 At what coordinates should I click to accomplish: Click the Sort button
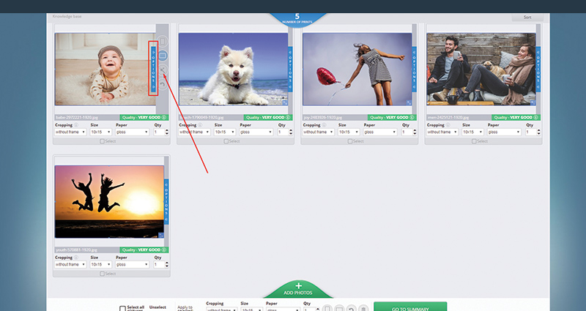[527, 17]
